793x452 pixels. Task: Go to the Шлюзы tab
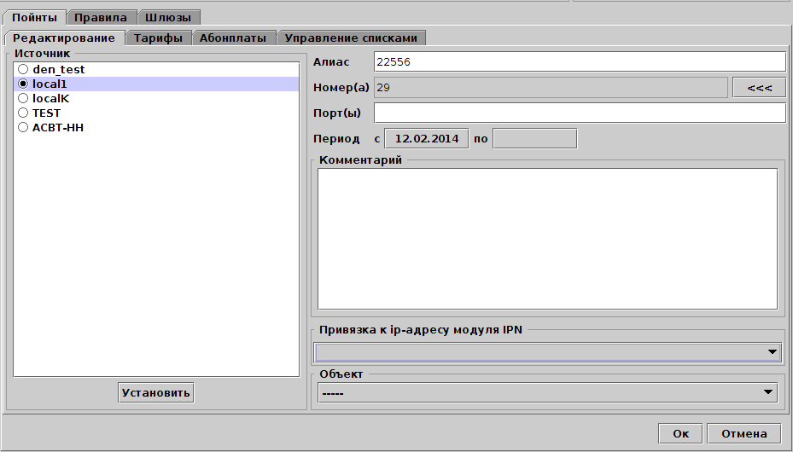pyautogui.click(x=168, y=17)
